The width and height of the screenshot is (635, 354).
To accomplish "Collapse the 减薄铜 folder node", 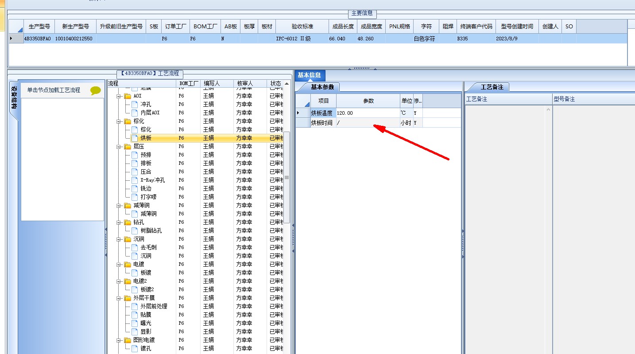I will point(119,206).
